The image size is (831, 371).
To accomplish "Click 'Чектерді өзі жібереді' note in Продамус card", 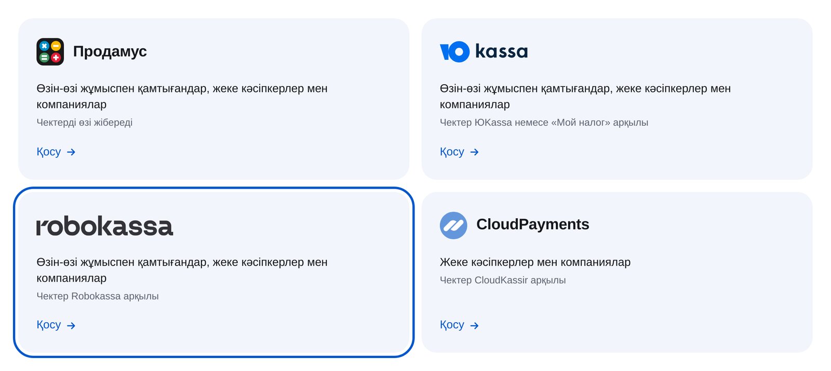I will [84, 122].
